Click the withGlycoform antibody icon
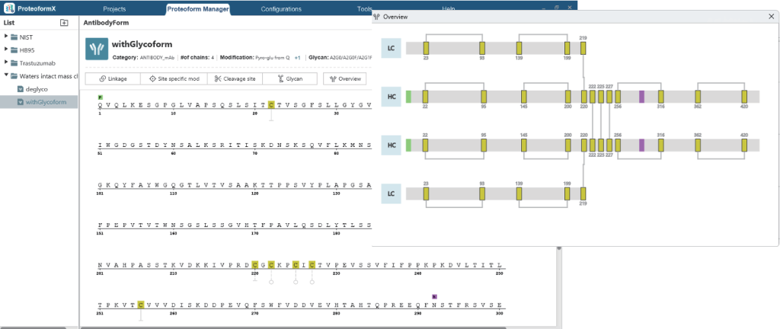The image size is (780, 329). [x=97, y=50]
